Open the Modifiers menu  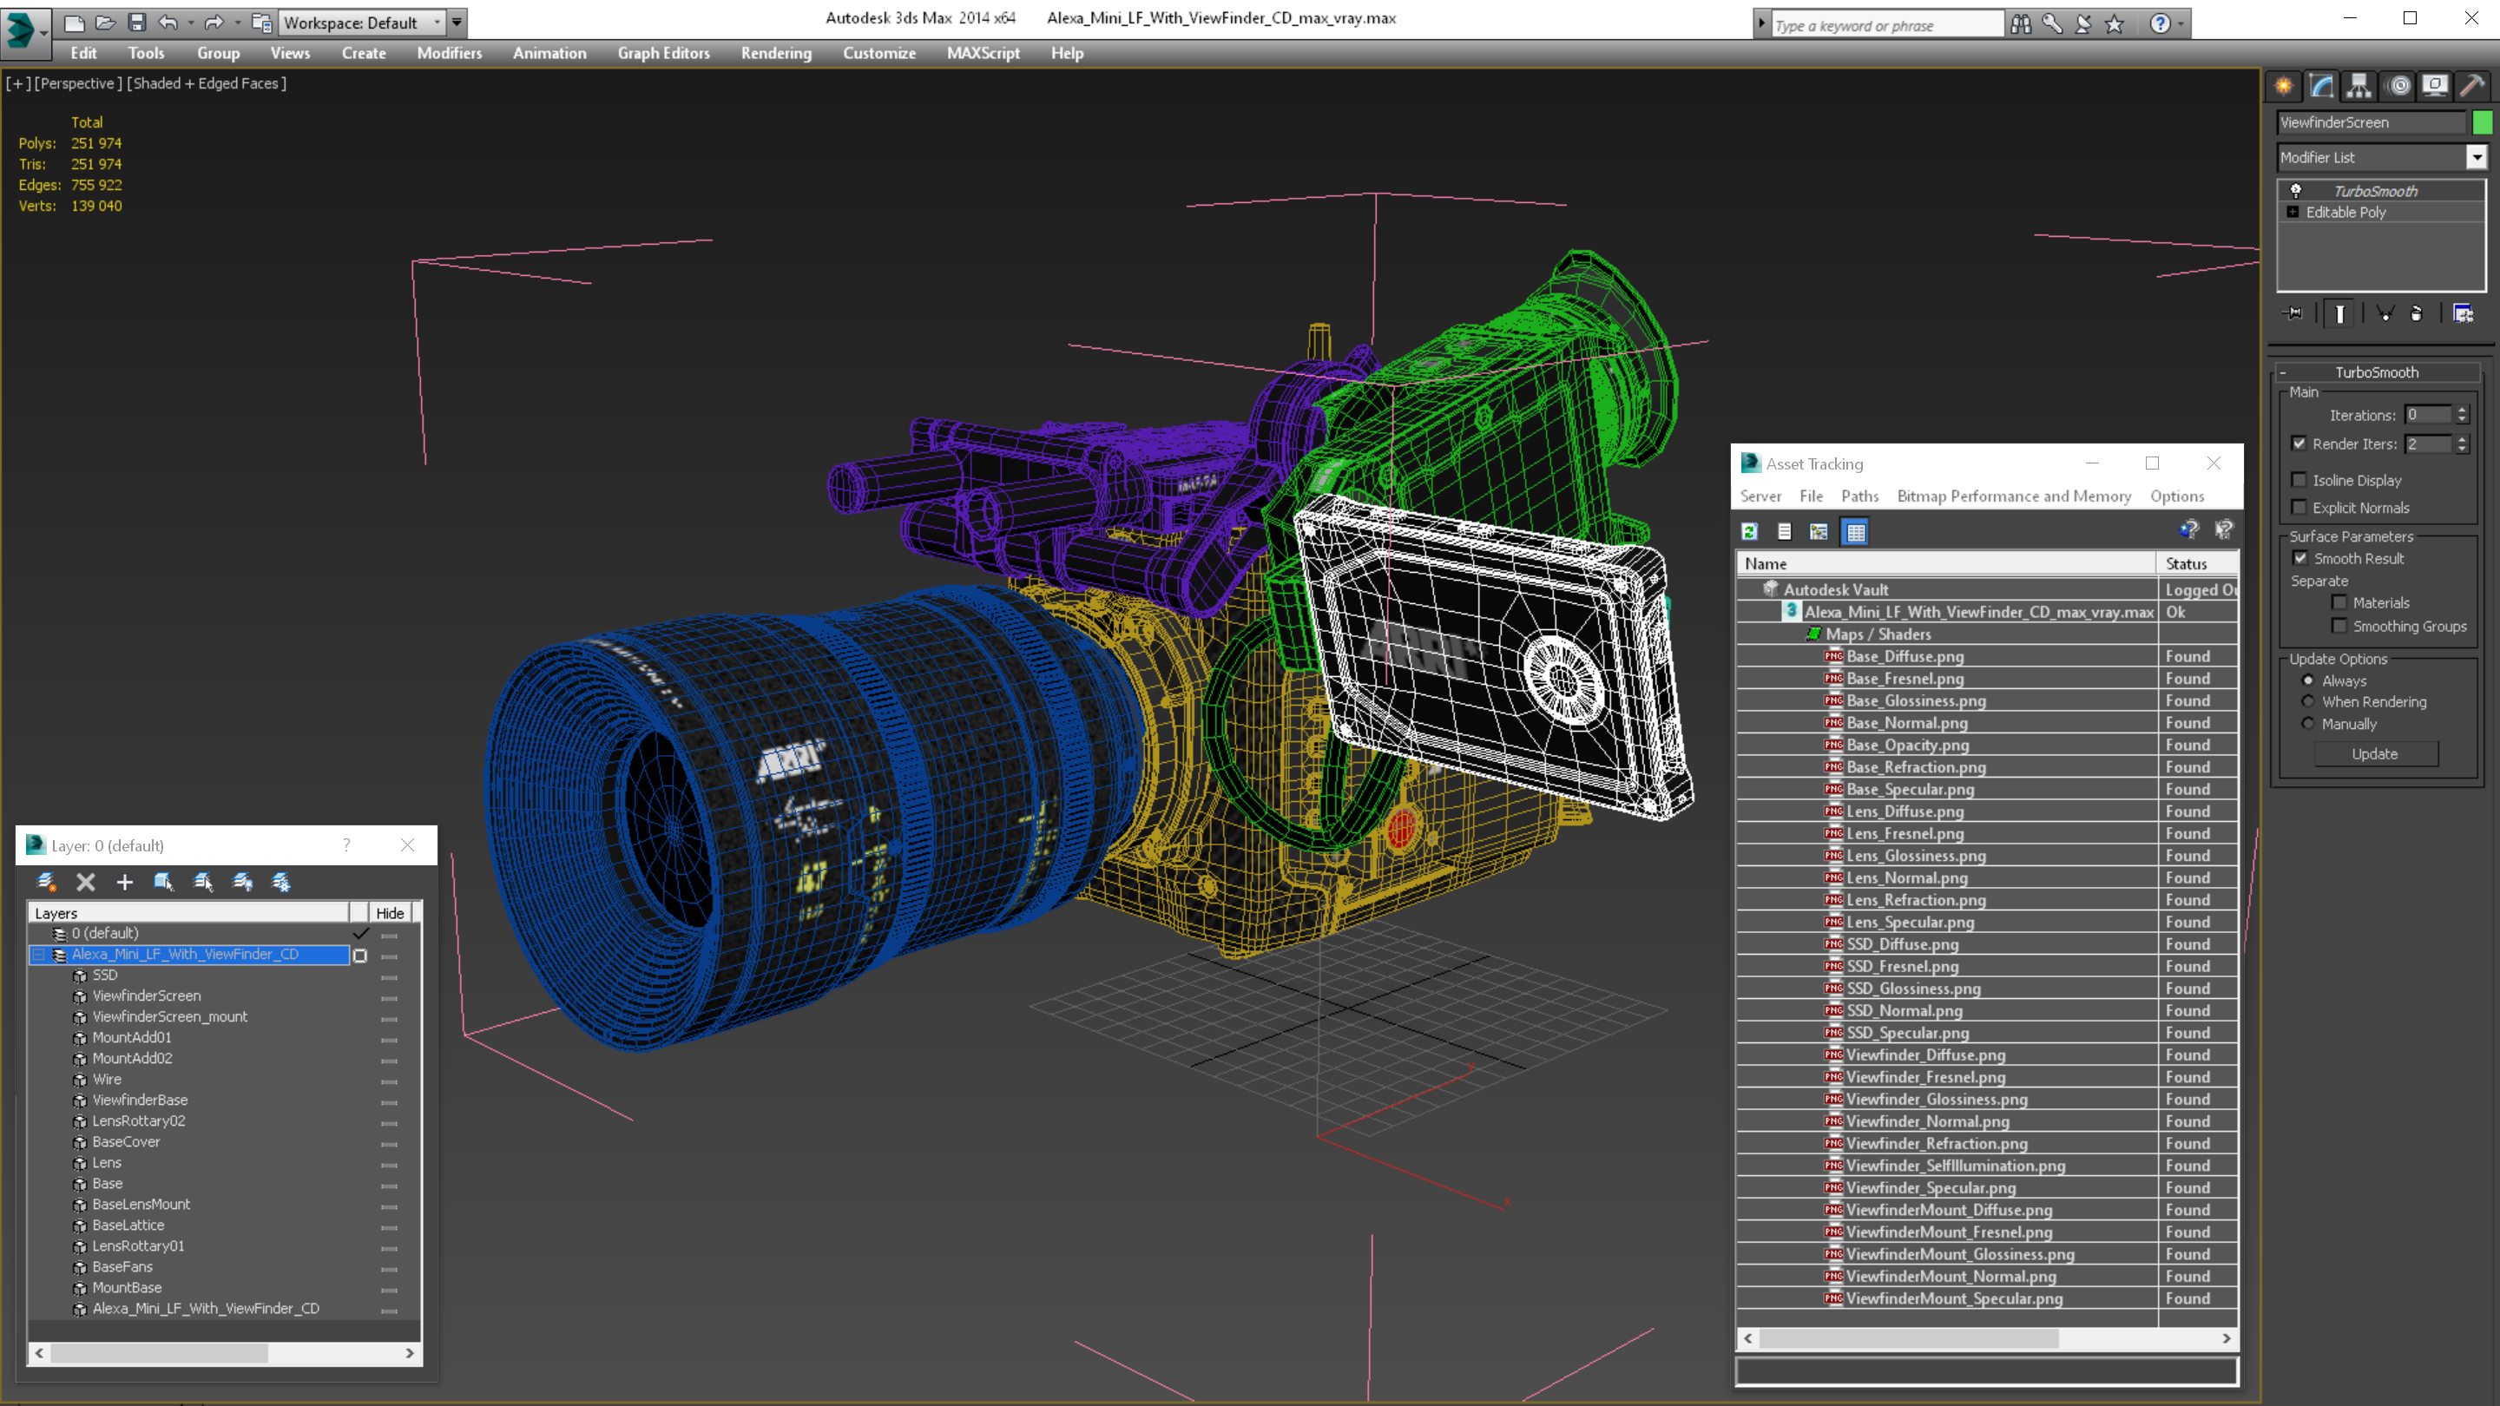[450, 53]
